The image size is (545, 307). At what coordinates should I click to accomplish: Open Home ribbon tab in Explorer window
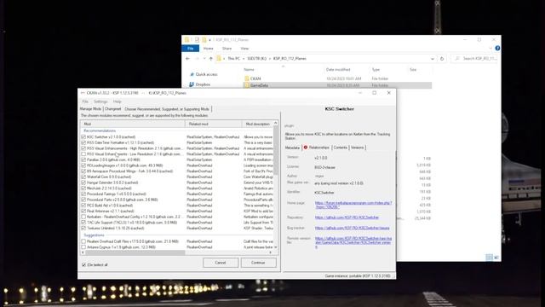click(x=208, y=49)
